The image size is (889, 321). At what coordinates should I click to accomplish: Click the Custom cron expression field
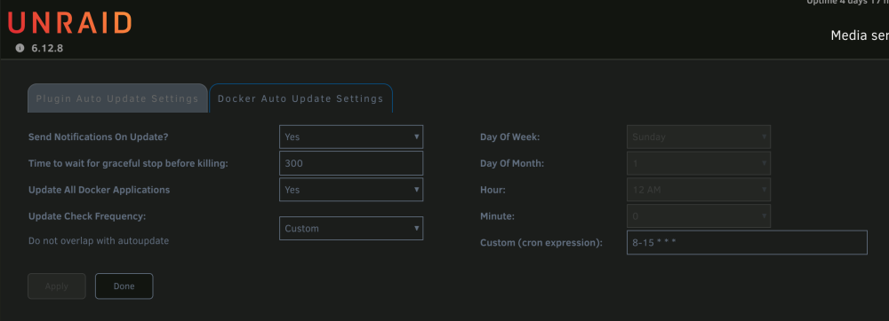[x=747, y=242]
